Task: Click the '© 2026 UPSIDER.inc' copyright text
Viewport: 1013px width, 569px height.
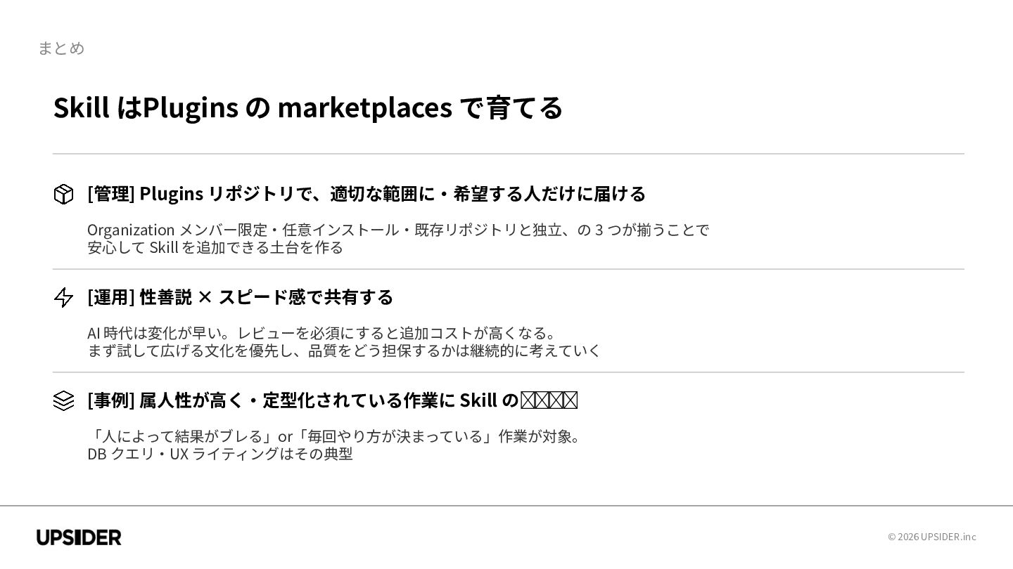Action: [931, 537]
